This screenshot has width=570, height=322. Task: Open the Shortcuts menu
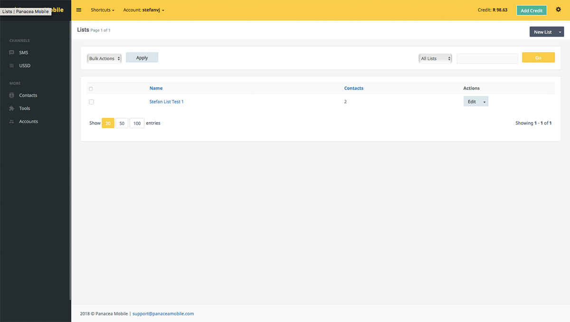[x=102, y=10]
